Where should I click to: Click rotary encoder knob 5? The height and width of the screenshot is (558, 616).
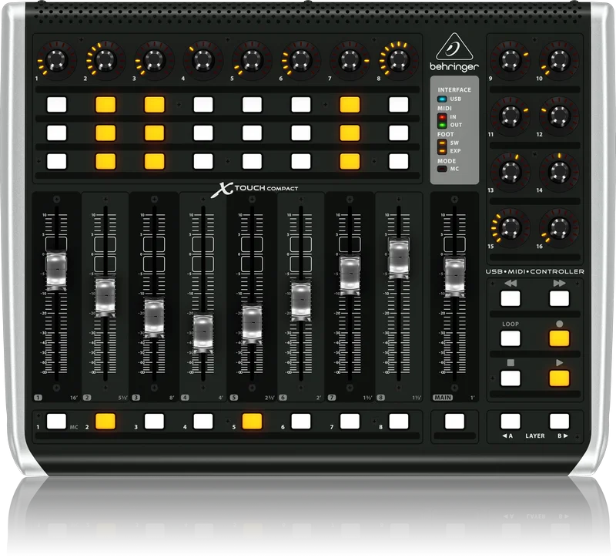coord(252,60)
